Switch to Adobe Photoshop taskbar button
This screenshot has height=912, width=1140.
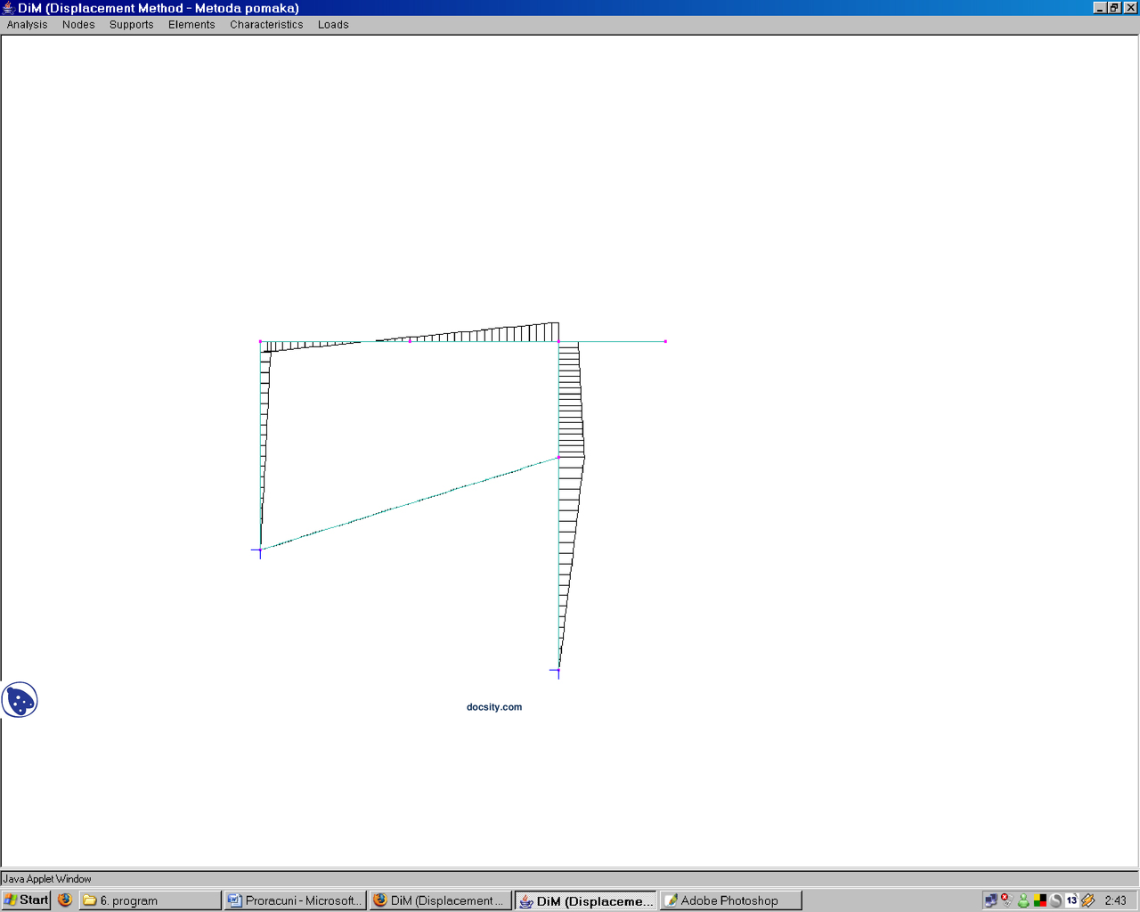coord(730,900)
